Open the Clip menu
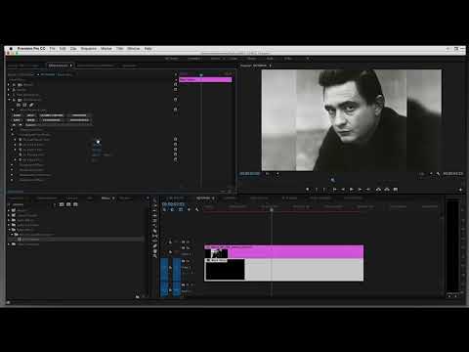The width and height of the screenshot is (469, 352). point(73,48)
